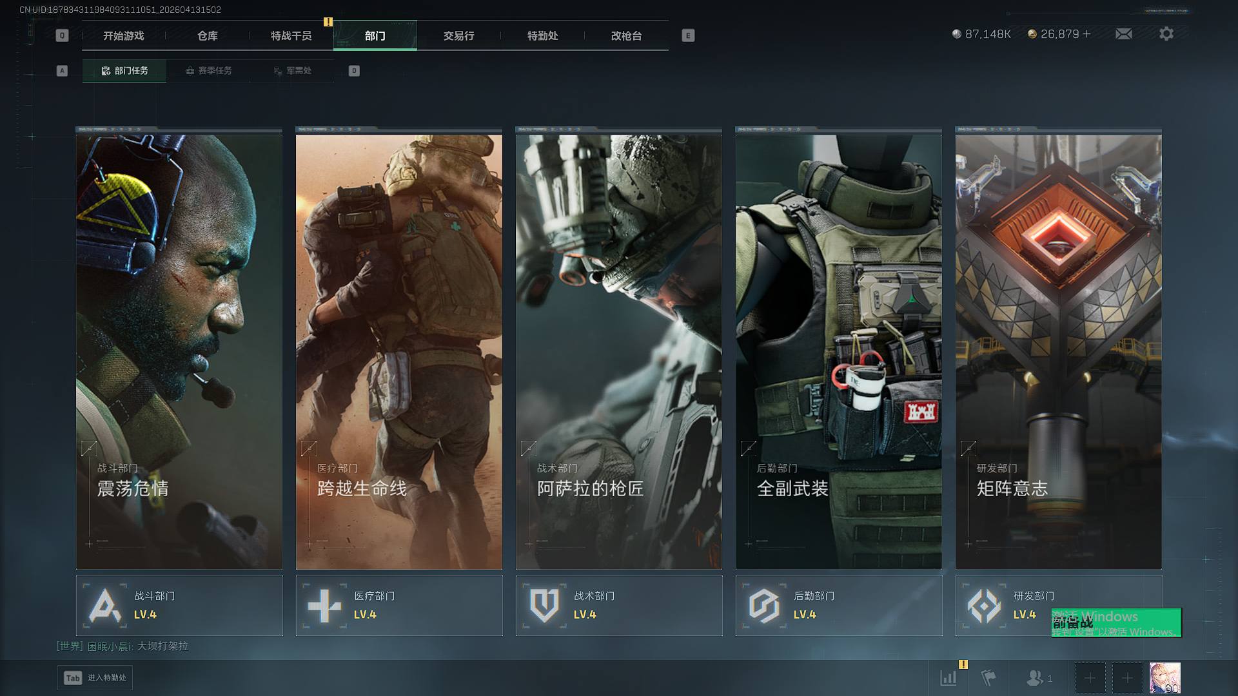
Task: Click the 医疗部门 LV.4 level panel
Action: (399, 606)
